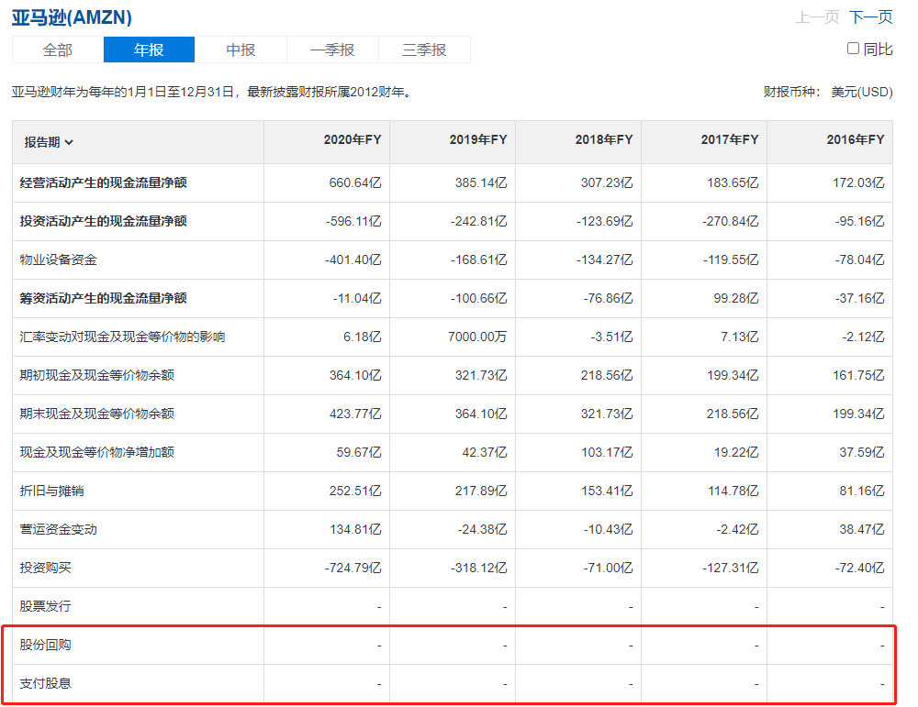The width and height of the screenshot is (918, 707).
Task: Click the 现金及现金等价物净增加额 row label
Action: pos(96,452)
